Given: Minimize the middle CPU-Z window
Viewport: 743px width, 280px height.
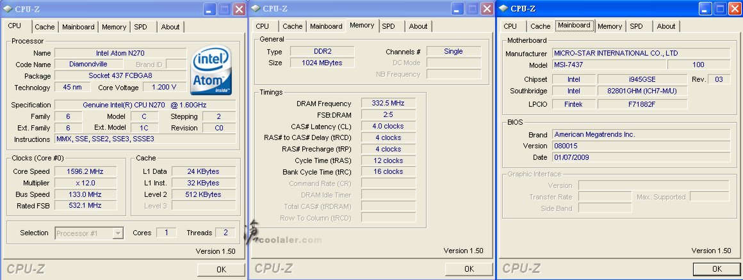Looking at the screenshot, I should coord(457,8).
